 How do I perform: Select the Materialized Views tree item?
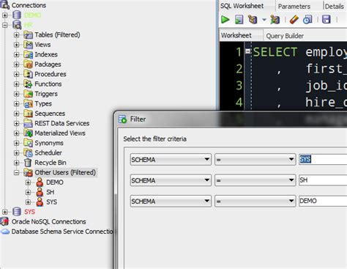coord(60,133)
